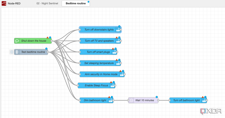Screen dimensions: 225x118
Task: Select the Arm security in Home mode node
Action: coord(102,74)
